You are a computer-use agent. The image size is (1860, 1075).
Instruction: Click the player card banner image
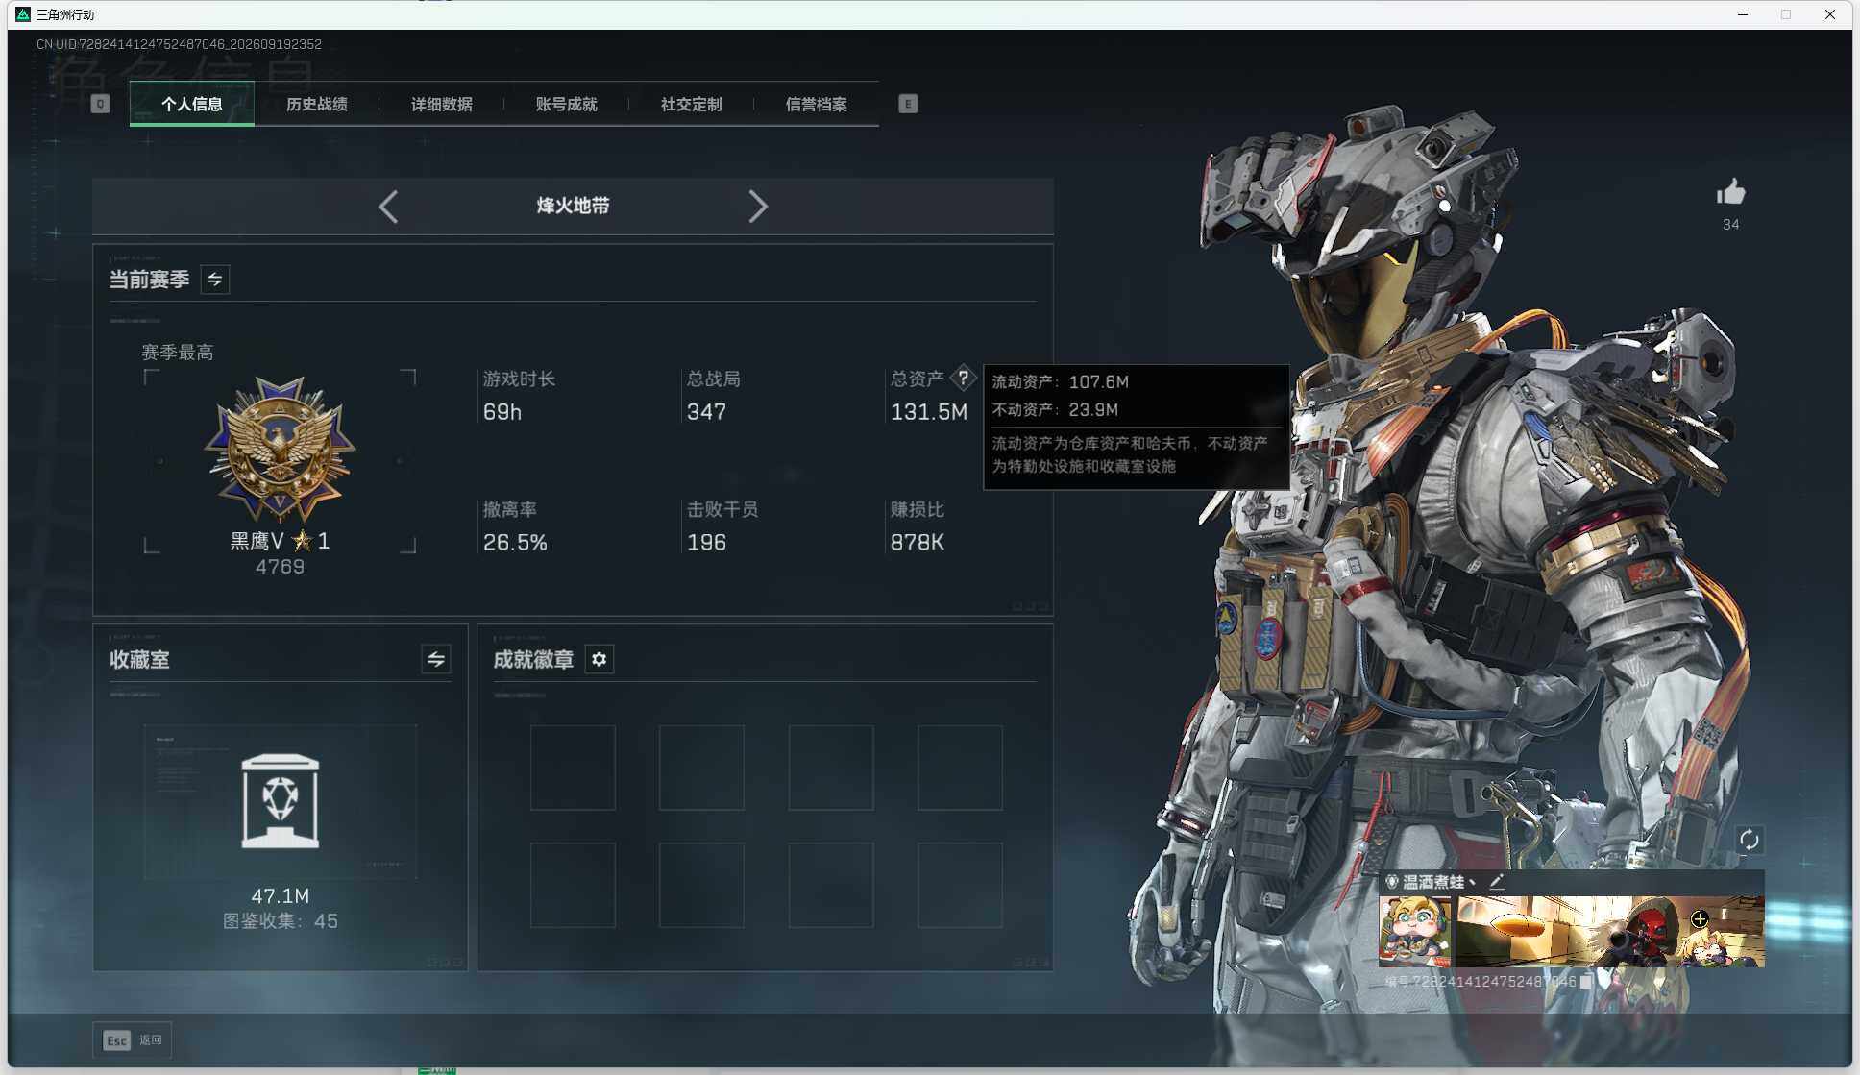click(x=1610, y=931)
